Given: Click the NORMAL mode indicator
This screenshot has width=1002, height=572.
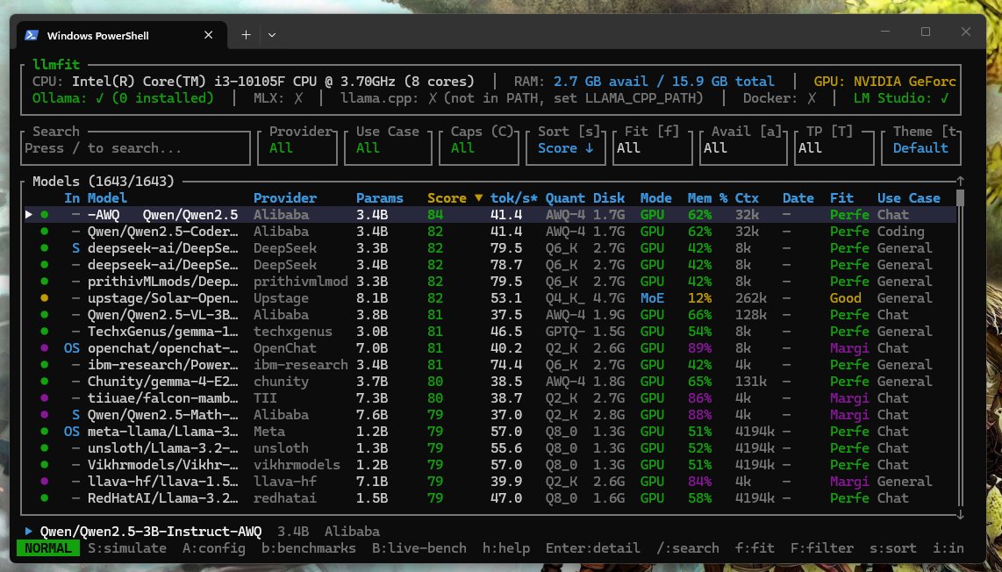Looking at the screenshot, I should 48,547.
